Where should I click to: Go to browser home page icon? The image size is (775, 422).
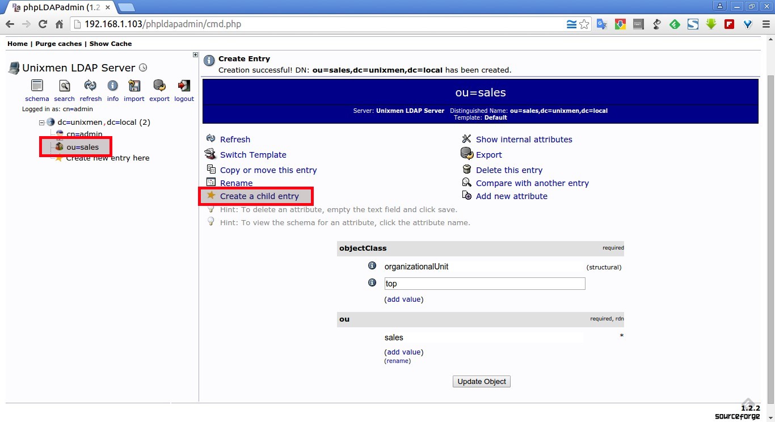pos(59,24)
